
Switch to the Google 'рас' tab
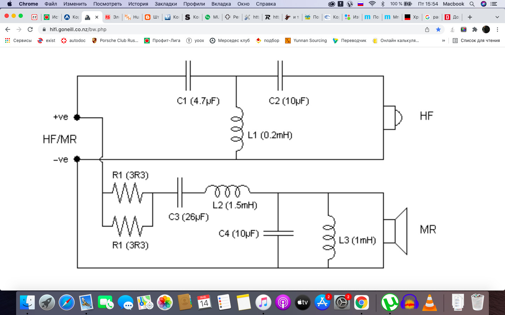point(432,17)
